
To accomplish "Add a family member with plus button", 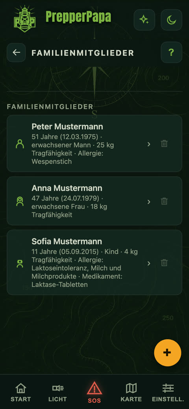I will point(167,353).
